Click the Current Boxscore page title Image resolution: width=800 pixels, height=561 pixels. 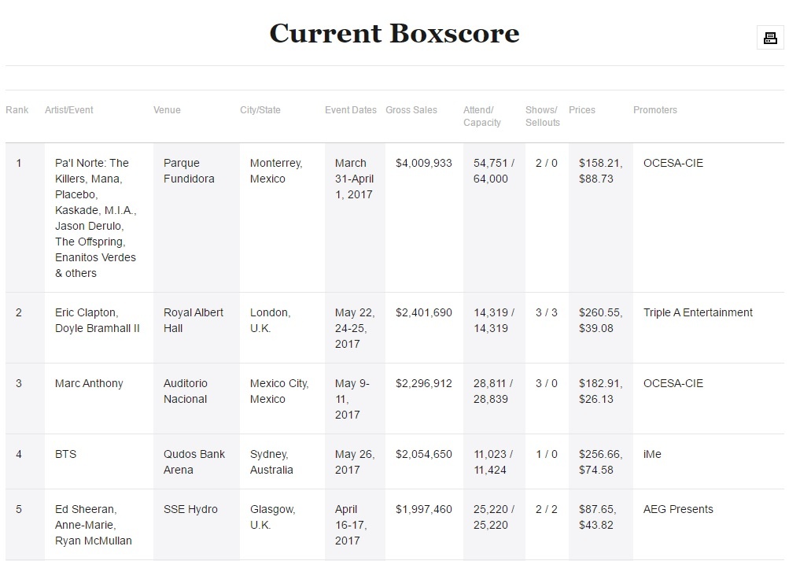click(394, 33)
